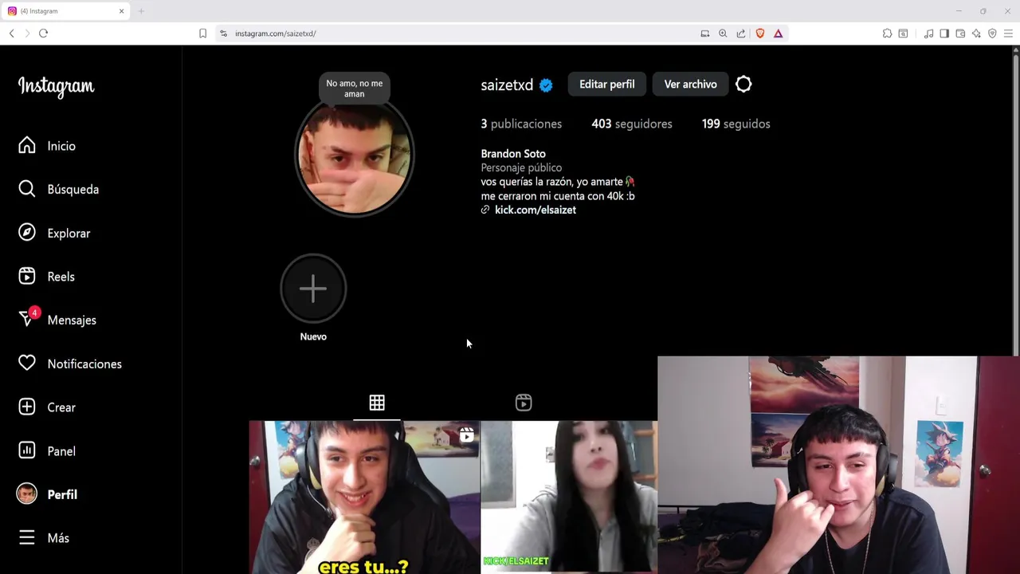Open the media controls music note icon
The height and width of the screenshot is (574, 1020).
tap(928, 33)
